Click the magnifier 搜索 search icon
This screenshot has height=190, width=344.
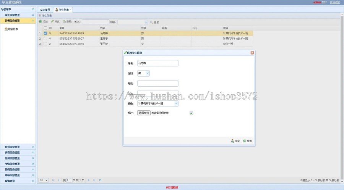(x=151, y=22)
